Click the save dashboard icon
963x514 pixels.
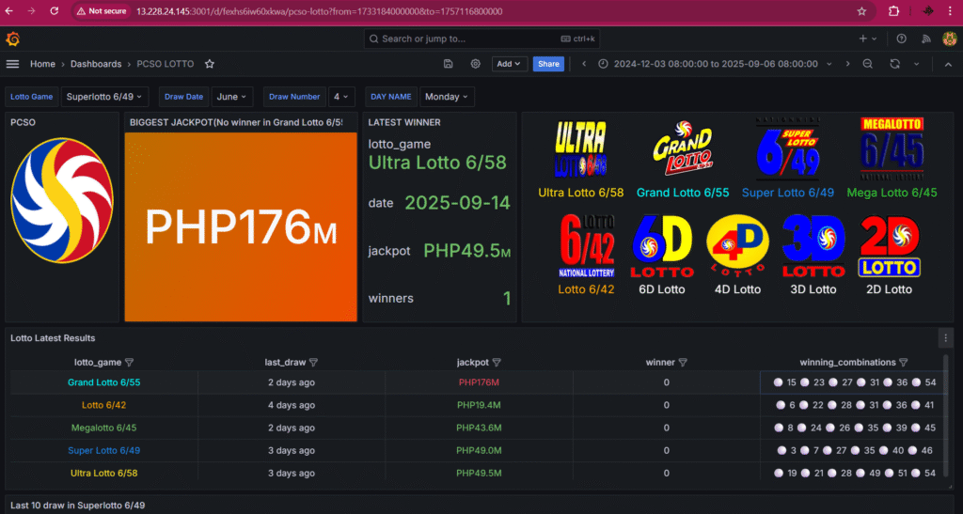point(449,64)
